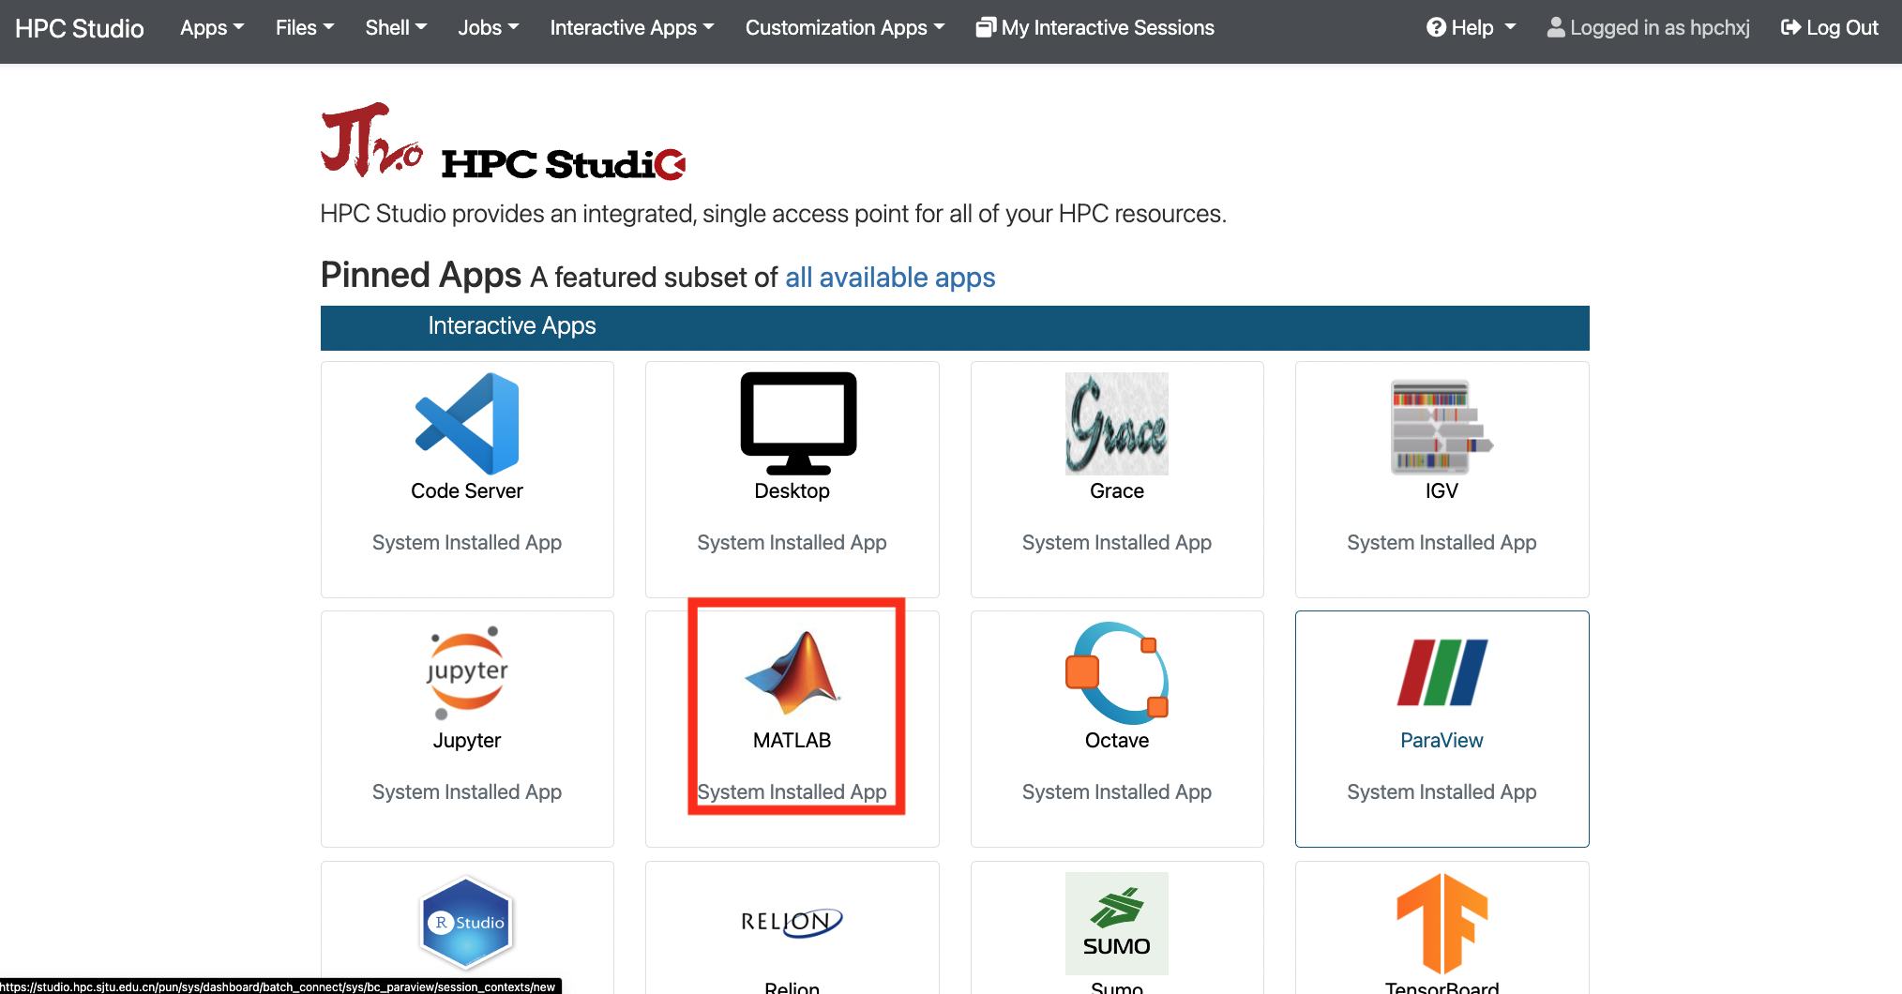Launch the Jupyter logo icon
1902x994 pixels.
pos(467,673)
